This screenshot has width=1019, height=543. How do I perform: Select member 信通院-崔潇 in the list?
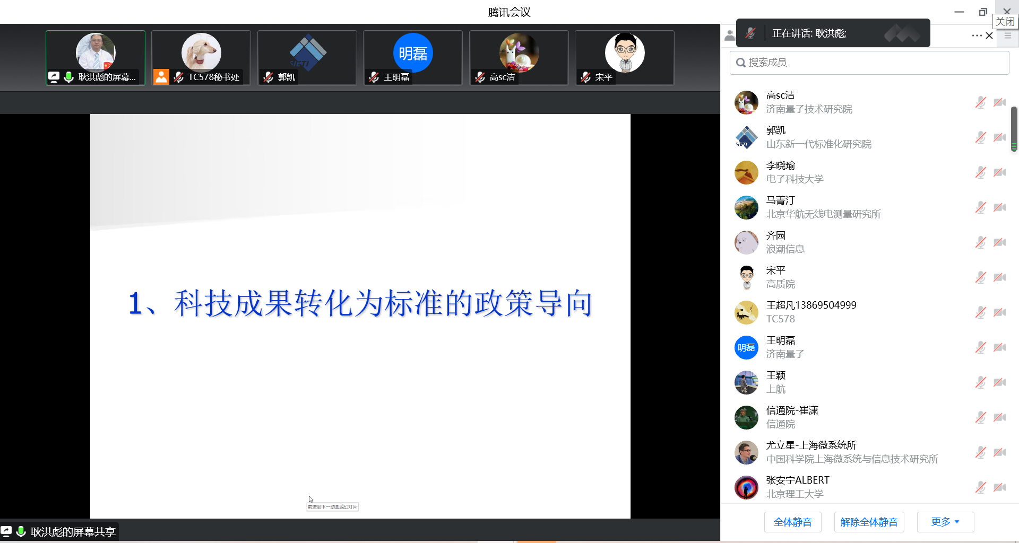869,417
